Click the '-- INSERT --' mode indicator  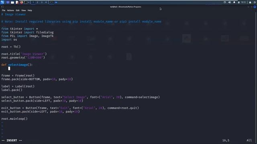[12, 140]
